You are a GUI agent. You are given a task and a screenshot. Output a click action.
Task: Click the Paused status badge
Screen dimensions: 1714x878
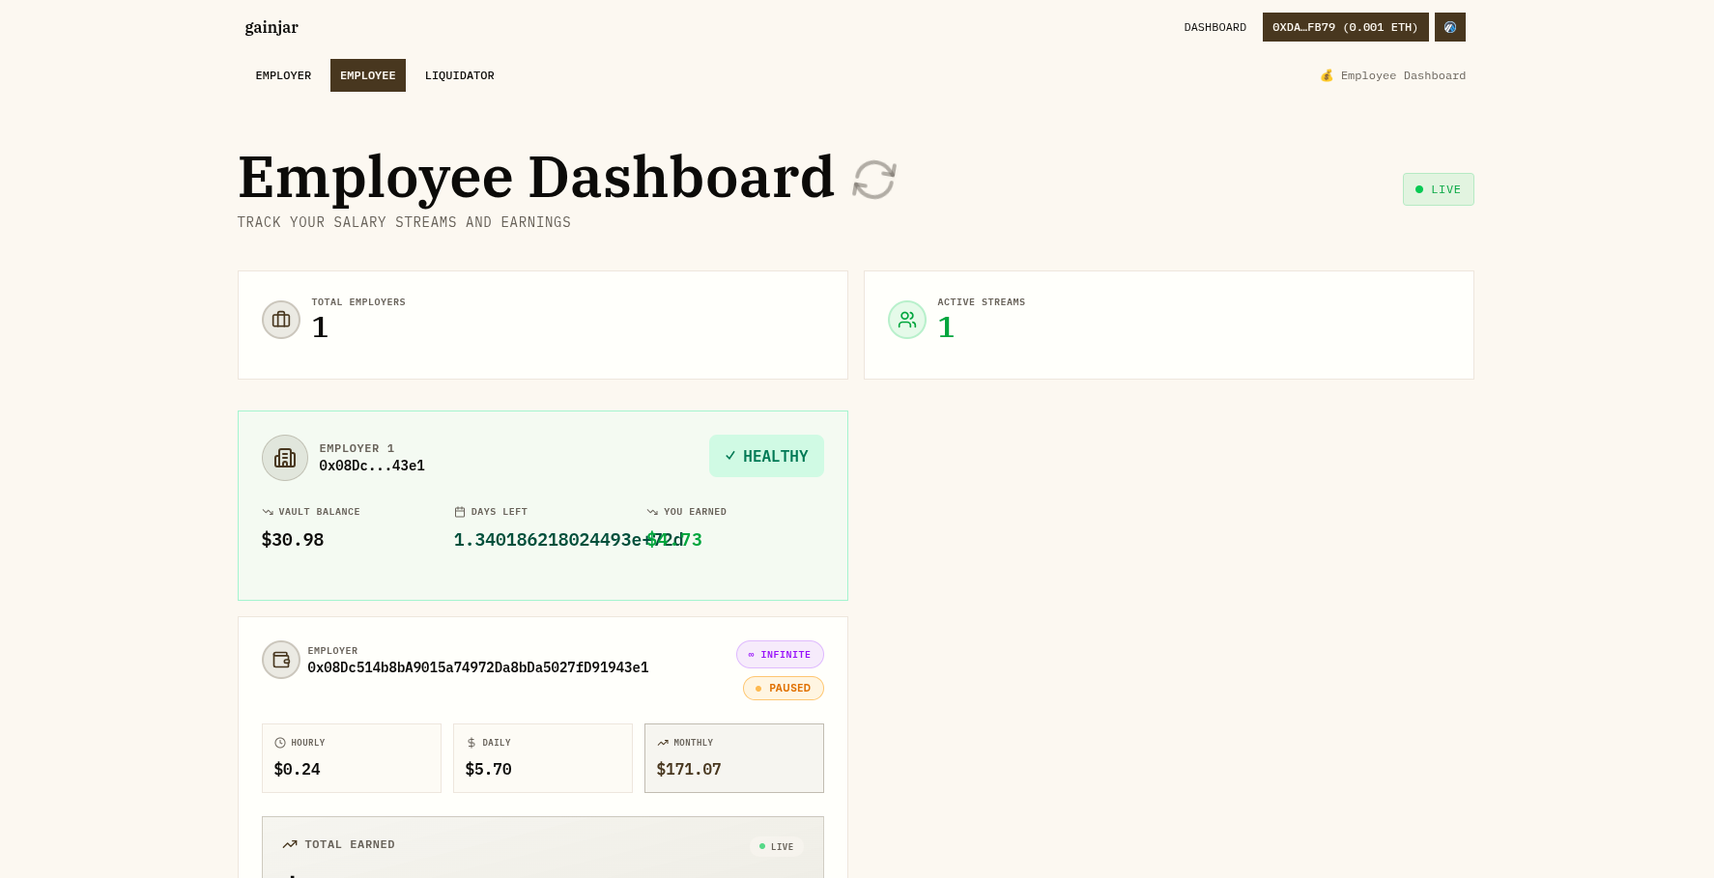(x=783, y=689)
